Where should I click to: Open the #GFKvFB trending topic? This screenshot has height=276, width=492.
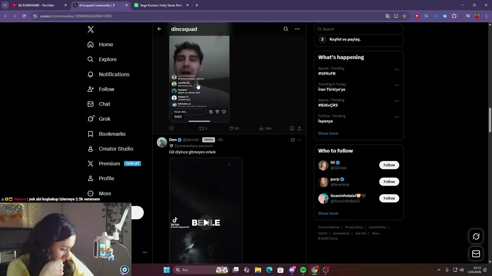click(327, 74)
